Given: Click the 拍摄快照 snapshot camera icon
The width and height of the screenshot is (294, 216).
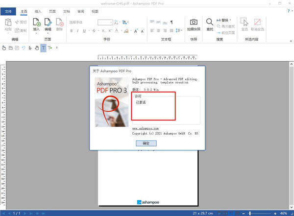Looking at the screenshot, I should (194, 23).
